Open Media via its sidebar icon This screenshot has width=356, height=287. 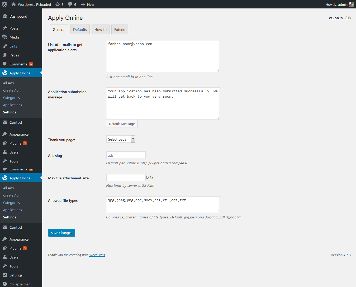tap(5, 37)
